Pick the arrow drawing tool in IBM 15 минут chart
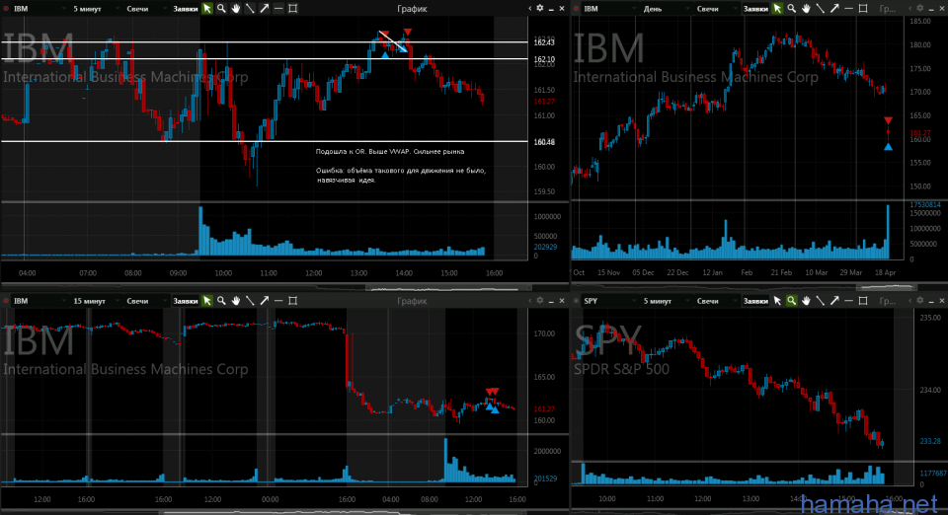Image resolution: width=948 pixels, height=515 pixels. [265, 301]
